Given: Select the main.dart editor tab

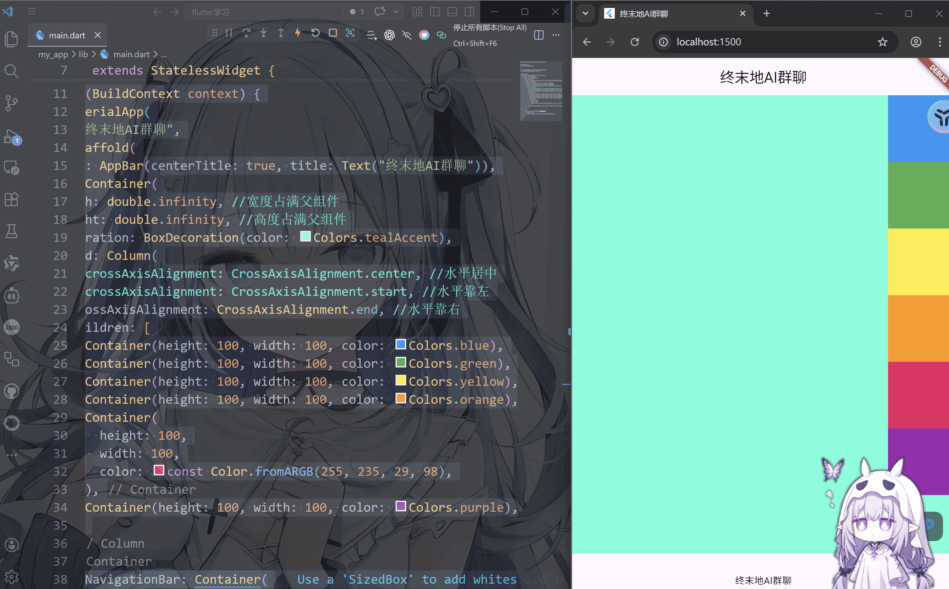Looking at the screenshot, I should coord(67,35).
